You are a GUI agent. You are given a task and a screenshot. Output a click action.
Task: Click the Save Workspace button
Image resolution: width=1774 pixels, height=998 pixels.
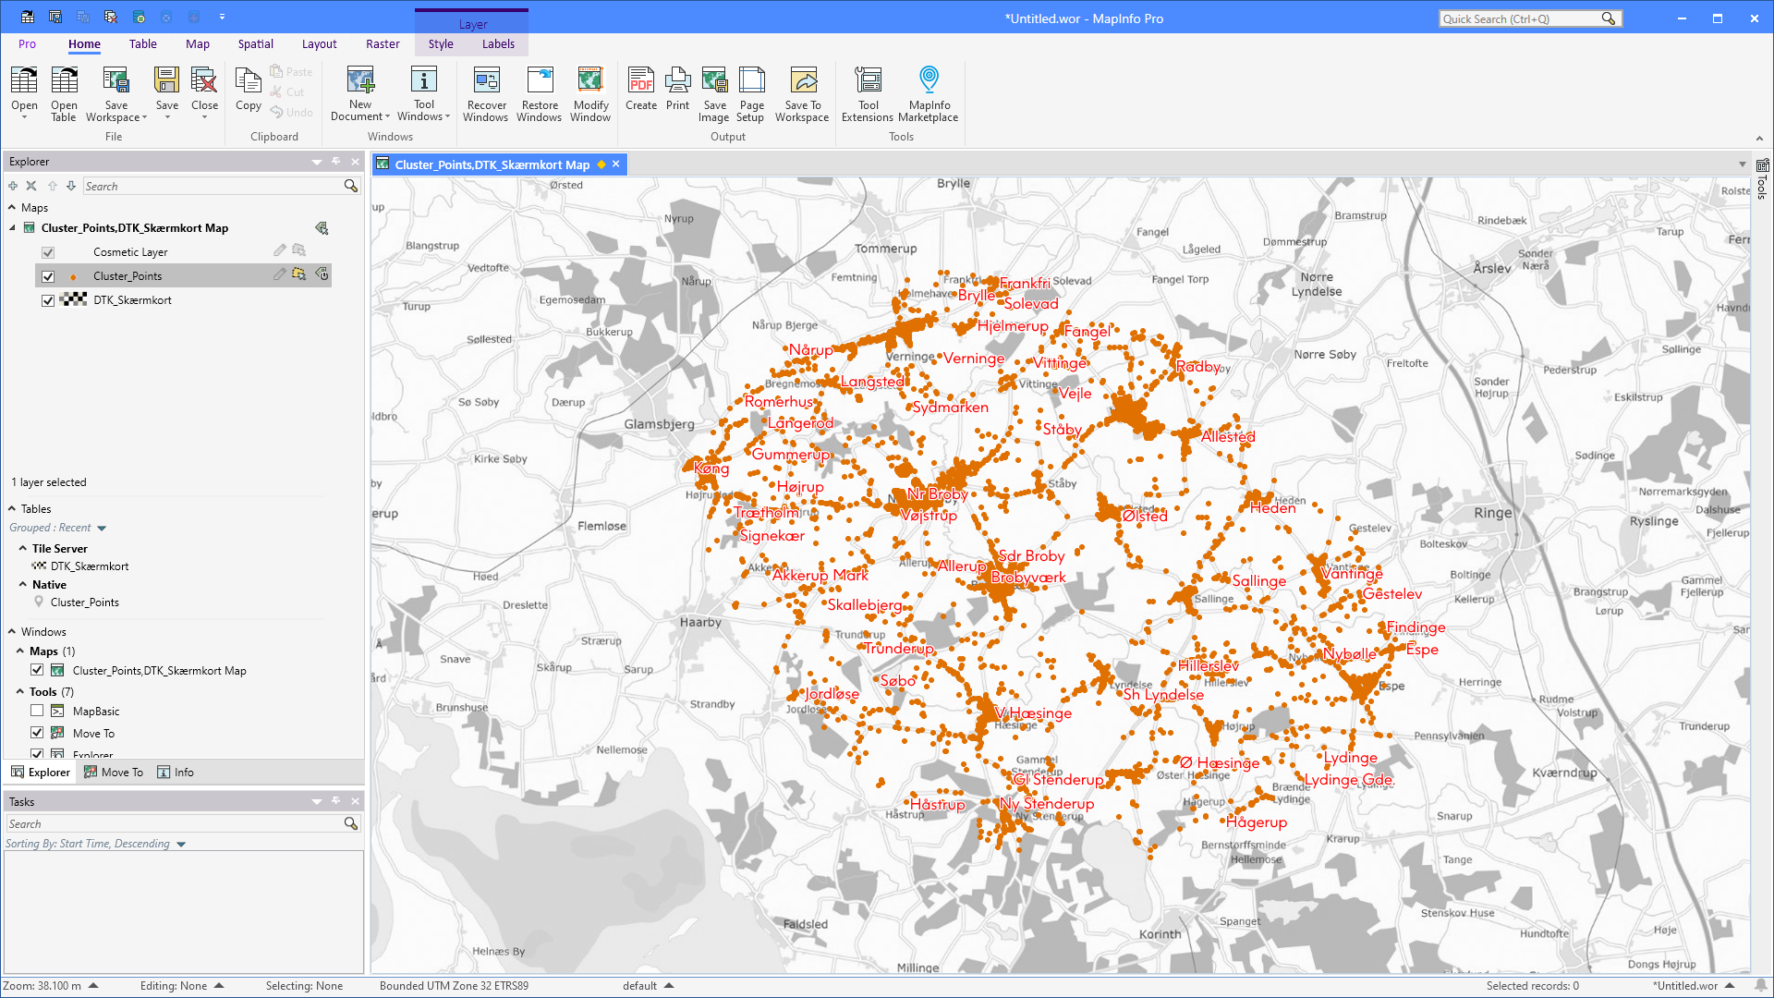pos(115,92)
